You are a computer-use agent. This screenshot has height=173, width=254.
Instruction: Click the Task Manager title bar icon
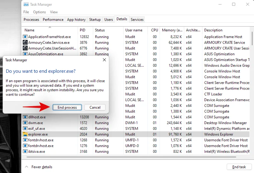pos(26,4)
